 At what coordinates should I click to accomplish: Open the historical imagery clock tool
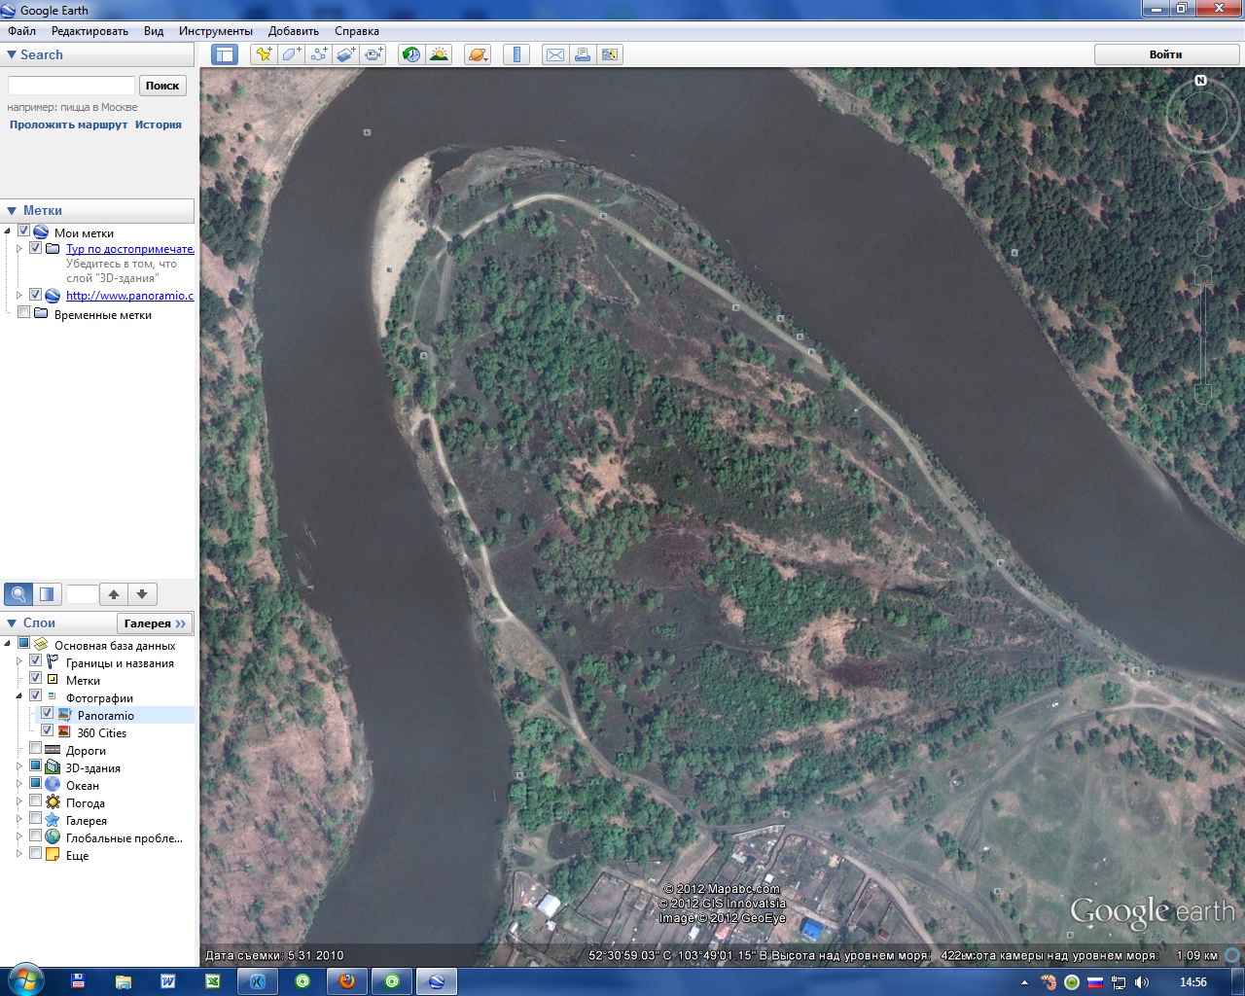pyautogui.click(x=411, y=54)
